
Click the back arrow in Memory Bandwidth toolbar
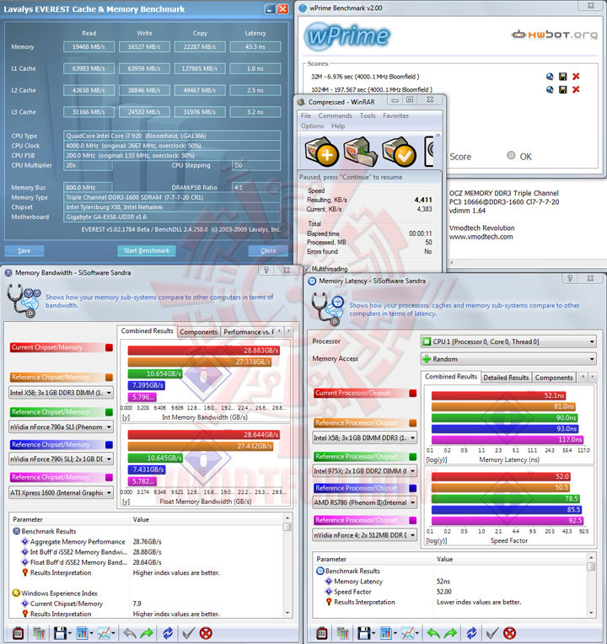[x=129, y=633]
